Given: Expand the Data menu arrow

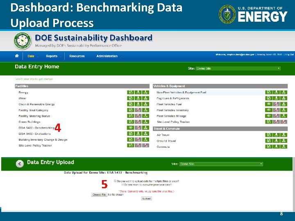Looking at the screenshot, I should [38, 56].
